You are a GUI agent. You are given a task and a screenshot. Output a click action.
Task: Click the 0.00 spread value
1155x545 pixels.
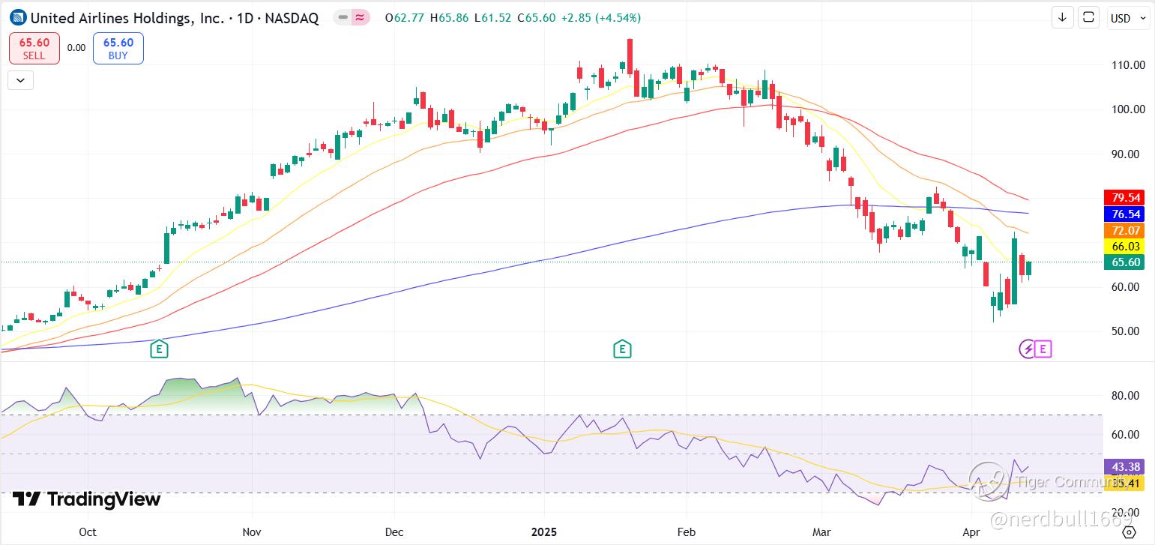coord(76,47)
